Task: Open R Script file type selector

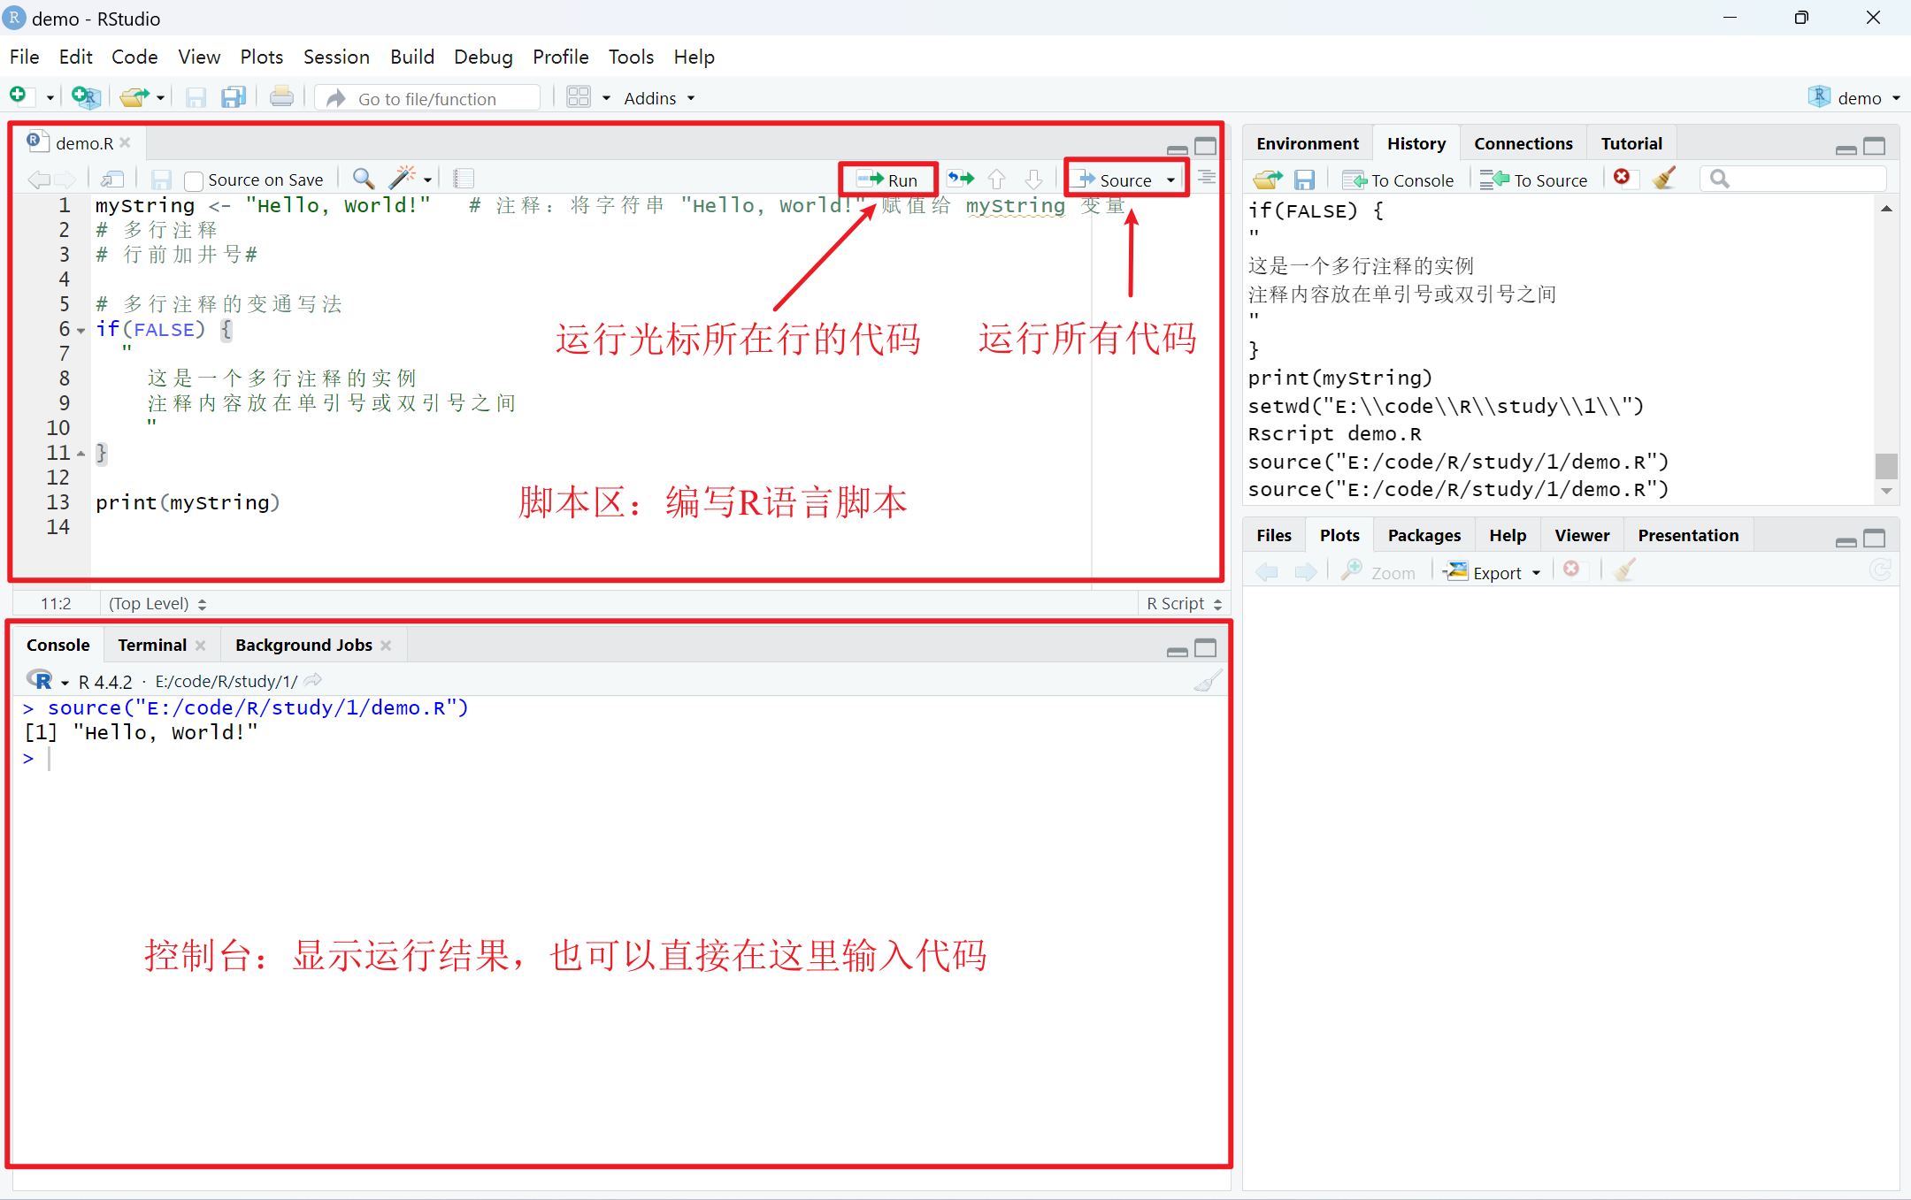Action: coord(1184,603)
